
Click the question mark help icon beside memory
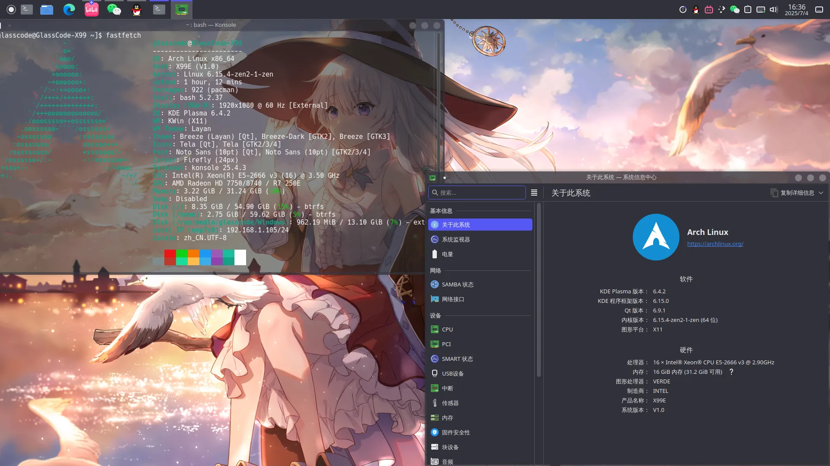tap(731, 372)
